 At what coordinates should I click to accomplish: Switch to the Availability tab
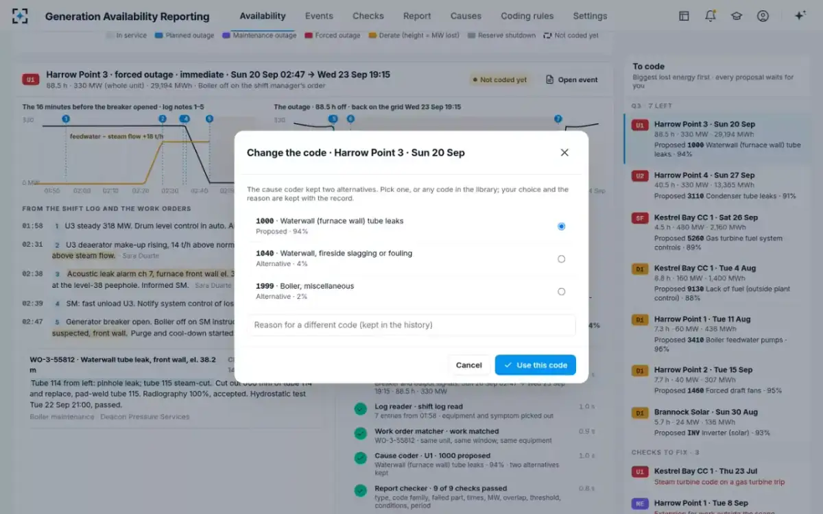pyautogui.click(x=263, y=16)
